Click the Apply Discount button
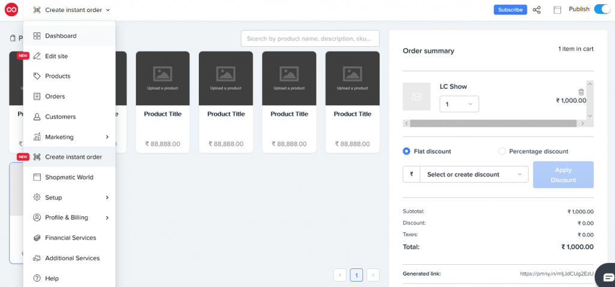 (563, 175)
